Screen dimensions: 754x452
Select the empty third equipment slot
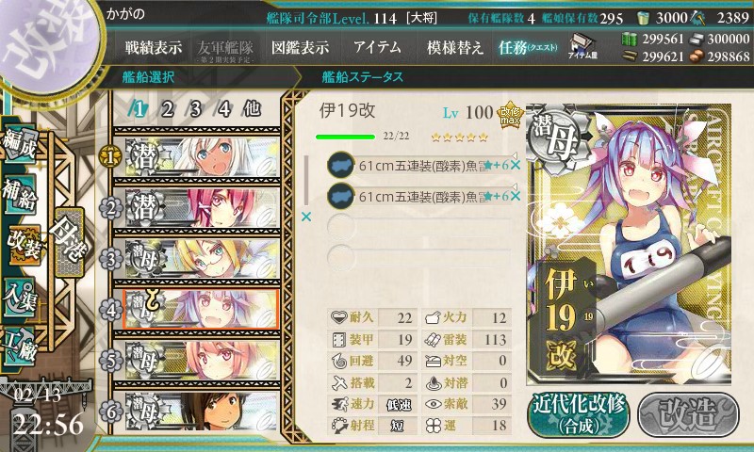419,227
